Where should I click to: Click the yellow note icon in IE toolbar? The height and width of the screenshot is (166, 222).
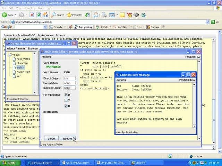(x=122, y=15)
